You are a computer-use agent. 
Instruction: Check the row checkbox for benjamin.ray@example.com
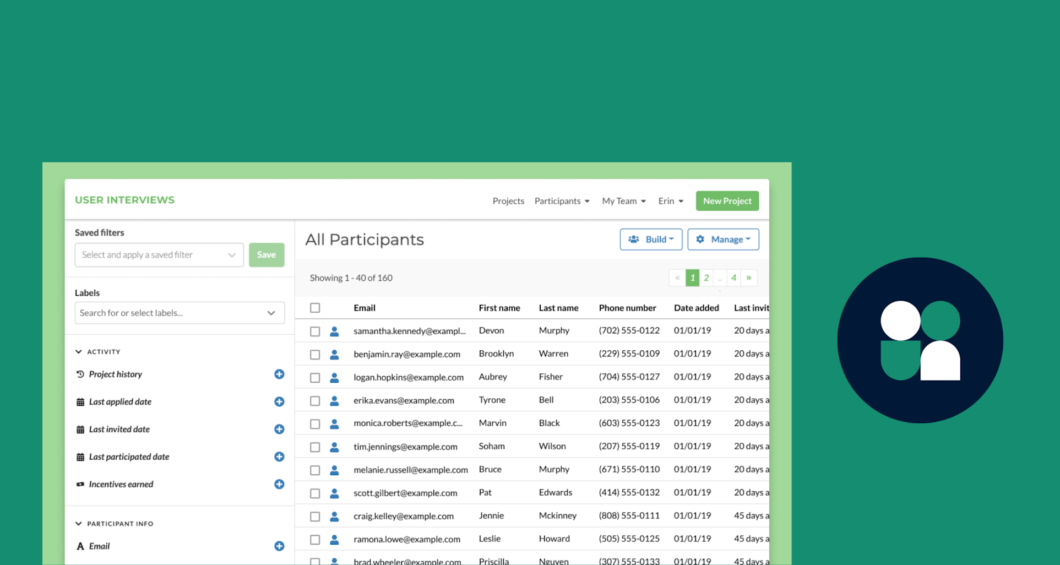click(314, 354)
